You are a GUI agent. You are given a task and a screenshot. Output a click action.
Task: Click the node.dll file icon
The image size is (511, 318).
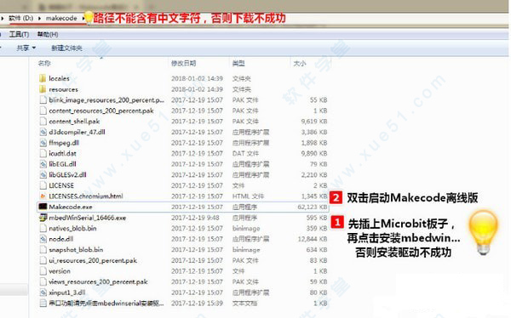pos(43,239)
